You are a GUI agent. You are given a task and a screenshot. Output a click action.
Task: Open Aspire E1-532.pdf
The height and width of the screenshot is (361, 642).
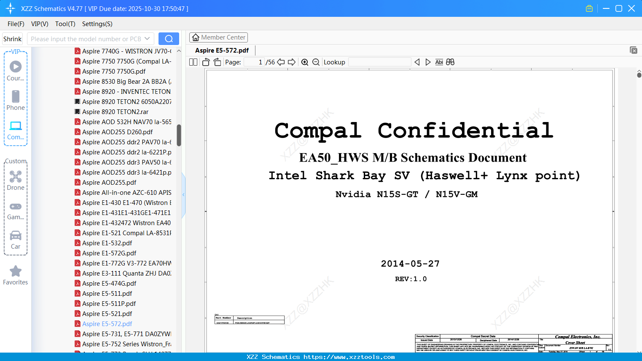(x=103, y=243)
